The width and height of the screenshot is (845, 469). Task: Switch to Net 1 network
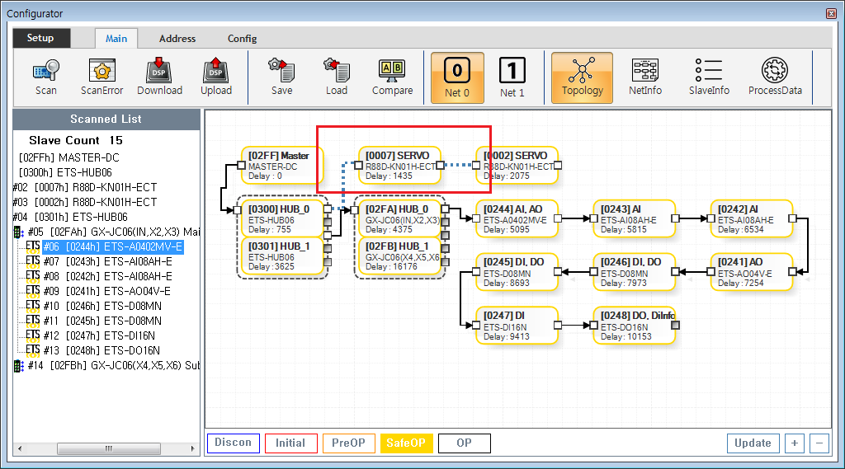point(512,77)
